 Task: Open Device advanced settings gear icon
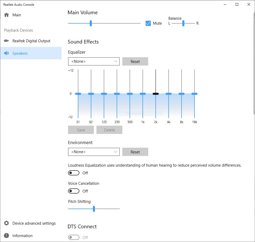click(6, 223)
